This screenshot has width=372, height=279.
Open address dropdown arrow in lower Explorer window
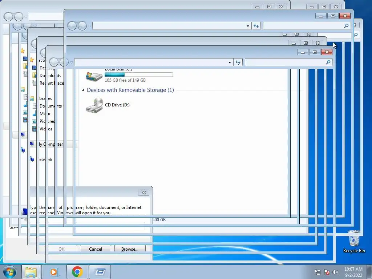pos(230,62)
